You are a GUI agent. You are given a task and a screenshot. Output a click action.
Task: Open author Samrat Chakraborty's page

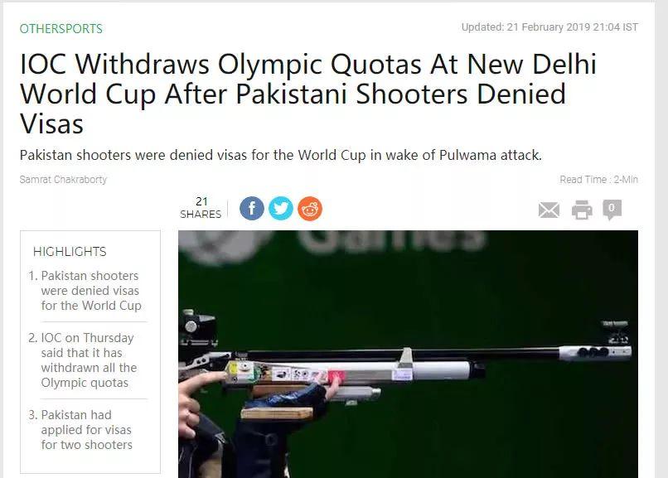click(63, 180)
